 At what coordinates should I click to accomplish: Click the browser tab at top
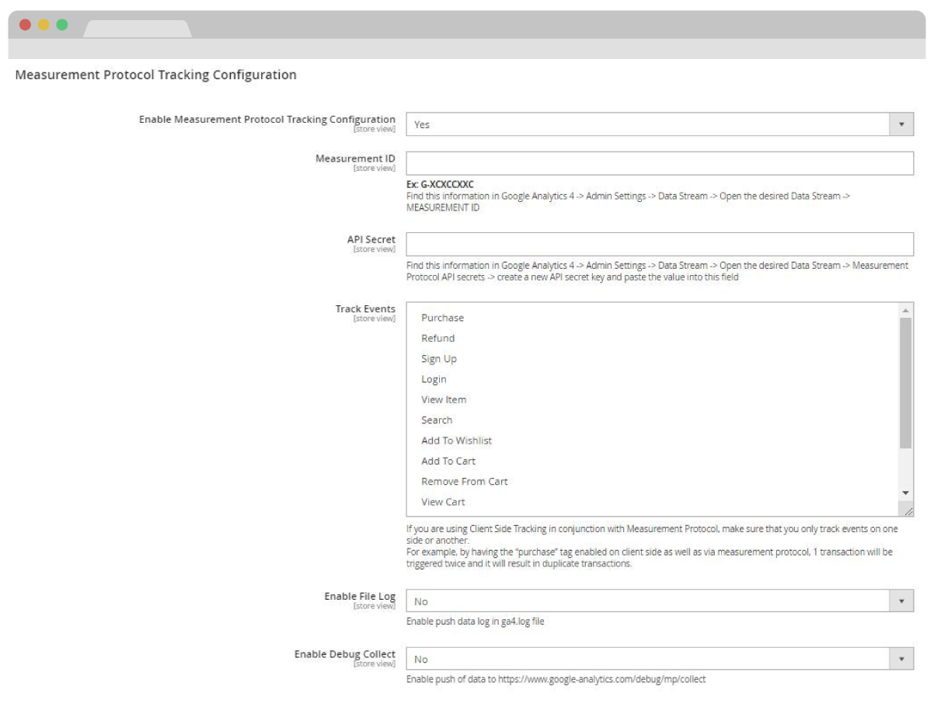click(137, 29)
